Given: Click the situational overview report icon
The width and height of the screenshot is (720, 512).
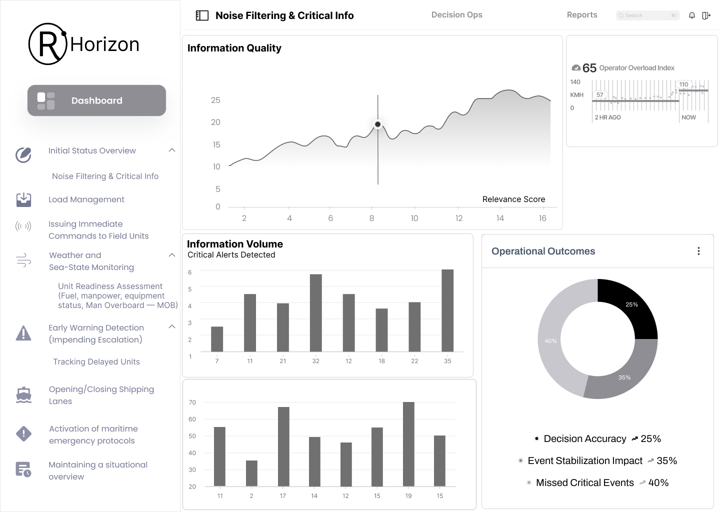Looking at the screenshot, I should click(23, 469).
